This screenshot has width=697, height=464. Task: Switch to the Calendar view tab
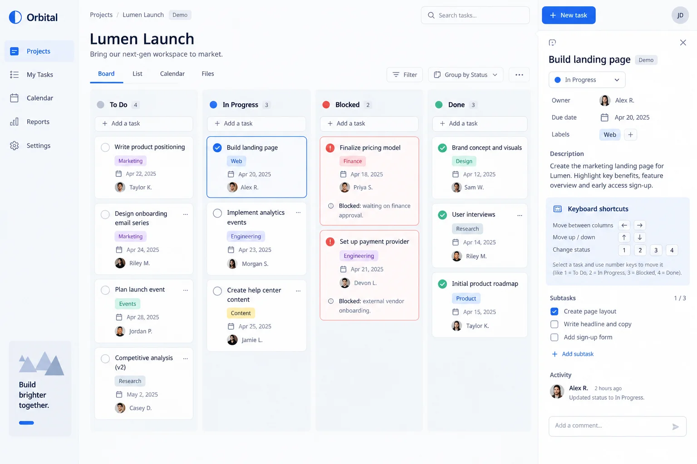[172, 74]
